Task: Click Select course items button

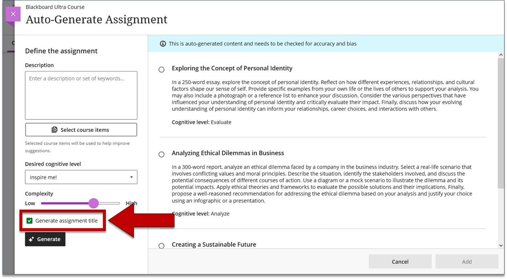Action: tap(81, 130)
